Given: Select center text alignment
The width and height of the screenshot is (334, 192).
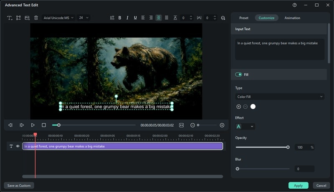Looking at the screenshot, I should (159, 18).
